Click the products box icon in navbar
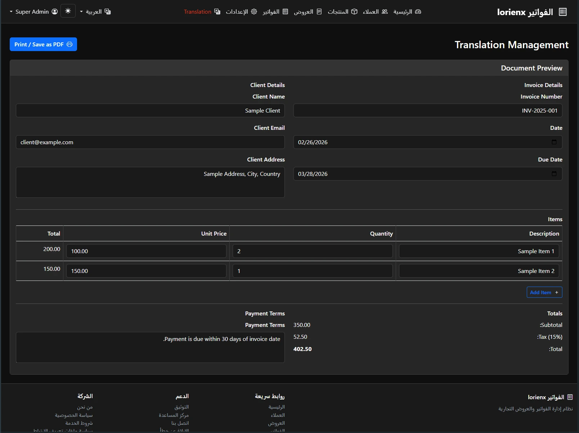This screenshot has height=433, width=579. tap(354, 12)
